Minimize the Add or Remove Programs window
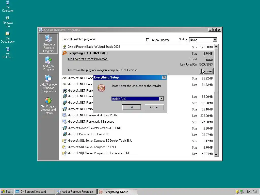Screen dimensions: 260x195 coord(210,30)
